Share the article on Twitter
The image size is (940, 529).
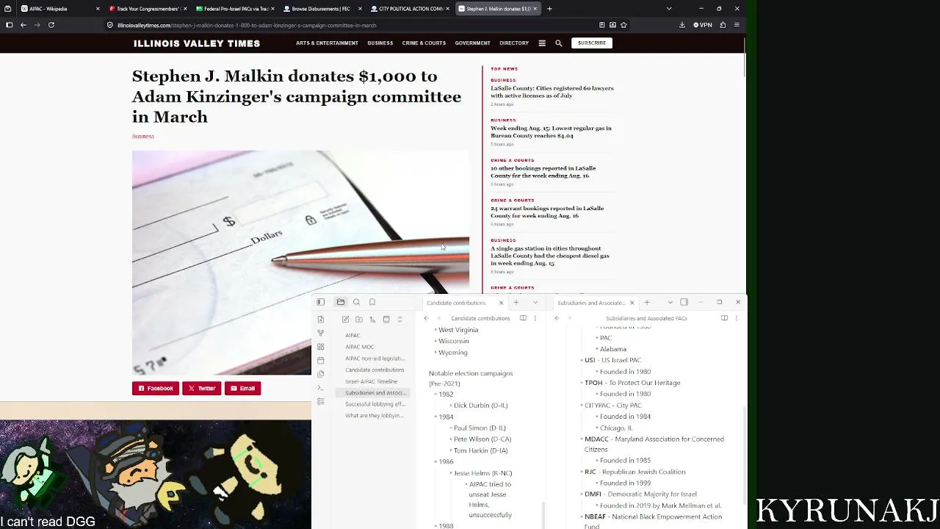[x=202, y=388]
